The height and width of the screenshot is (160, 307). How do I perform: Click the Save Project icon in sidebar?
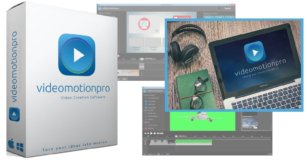(146, 104)
